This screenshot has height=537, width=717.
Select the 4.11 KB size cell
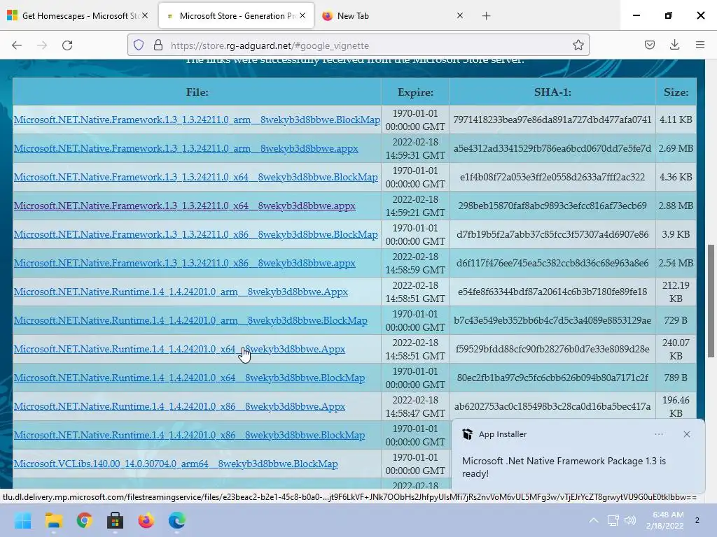click(676, 120)
